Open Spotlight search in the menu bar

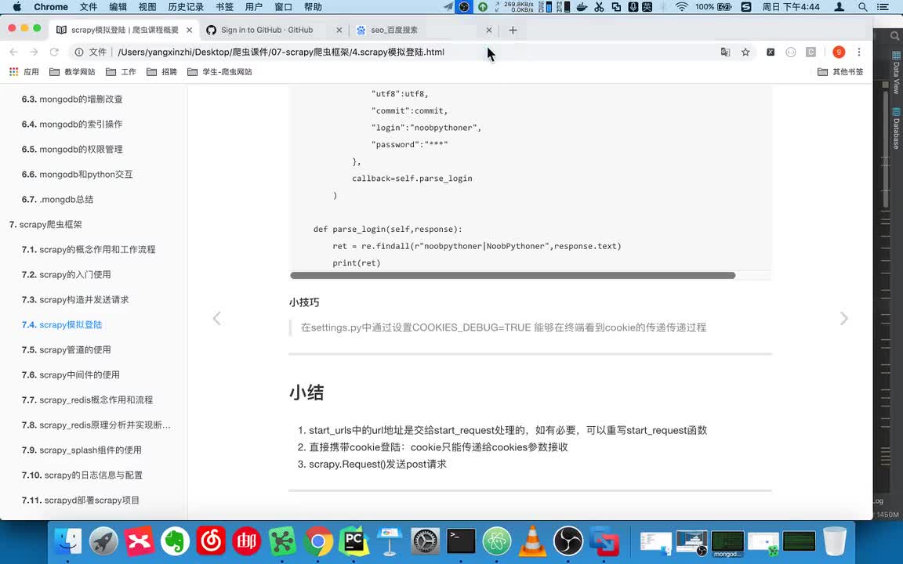point(863,7)
